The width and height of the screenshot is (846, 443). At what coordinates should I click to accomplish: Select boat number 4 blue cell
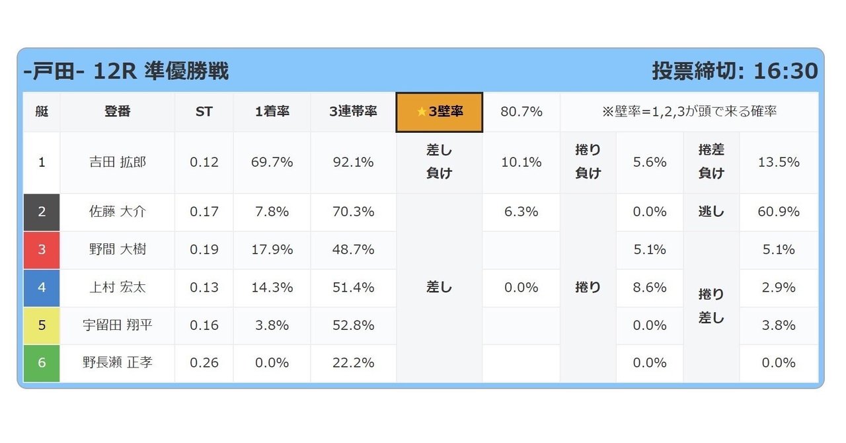(42, 287)
